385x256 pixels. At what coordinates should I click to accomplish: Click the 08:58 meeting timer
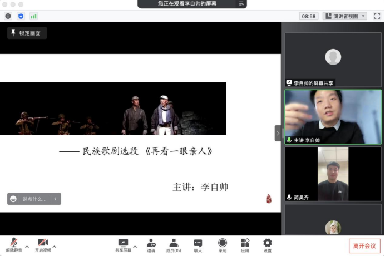point(309,16)
